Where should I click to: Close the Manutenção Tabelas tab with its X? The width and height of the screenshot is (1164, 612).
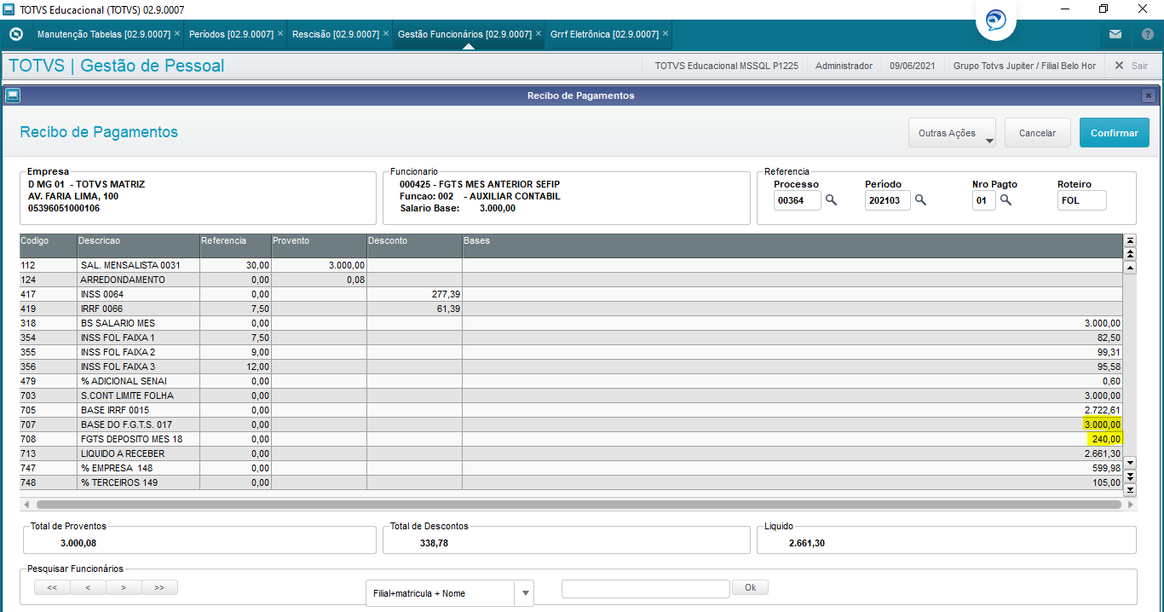[x=177, y=34]
